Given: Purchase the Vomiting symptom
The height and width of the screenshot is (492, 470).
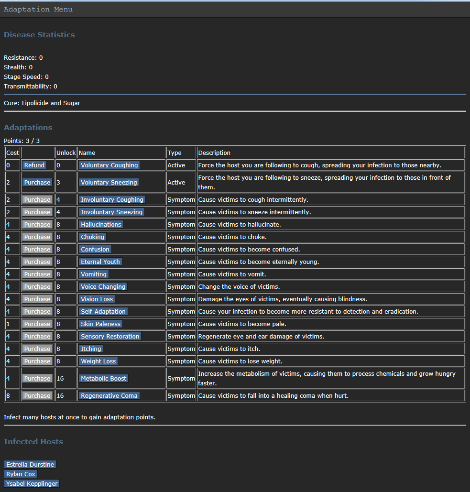Looking at the screenshot, I should 37,274.
